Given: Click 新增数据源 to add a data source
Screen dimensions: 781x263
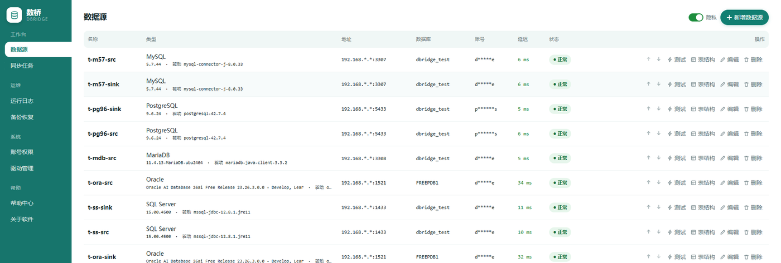Looking at the screenshot, I should click(x=744, y=17).
